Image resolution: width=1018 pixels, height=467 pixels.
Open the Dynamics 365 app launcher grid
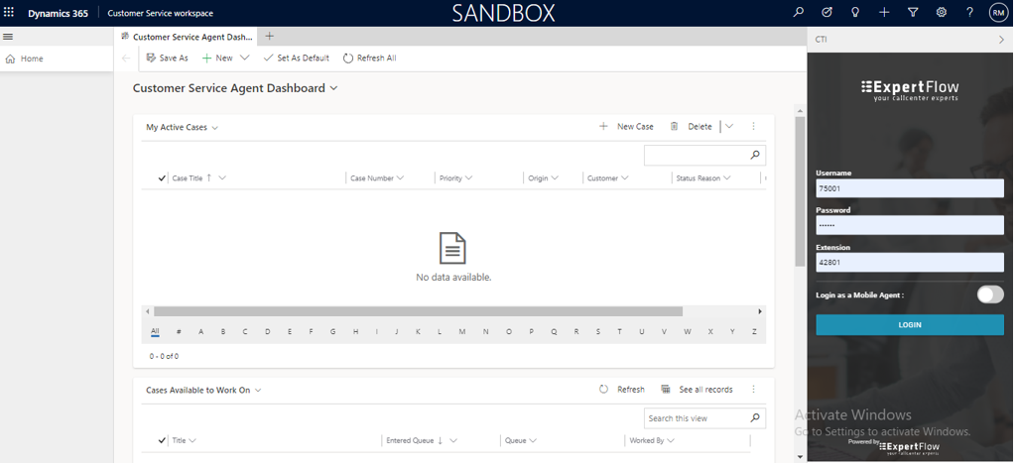[x=9, y=12]
